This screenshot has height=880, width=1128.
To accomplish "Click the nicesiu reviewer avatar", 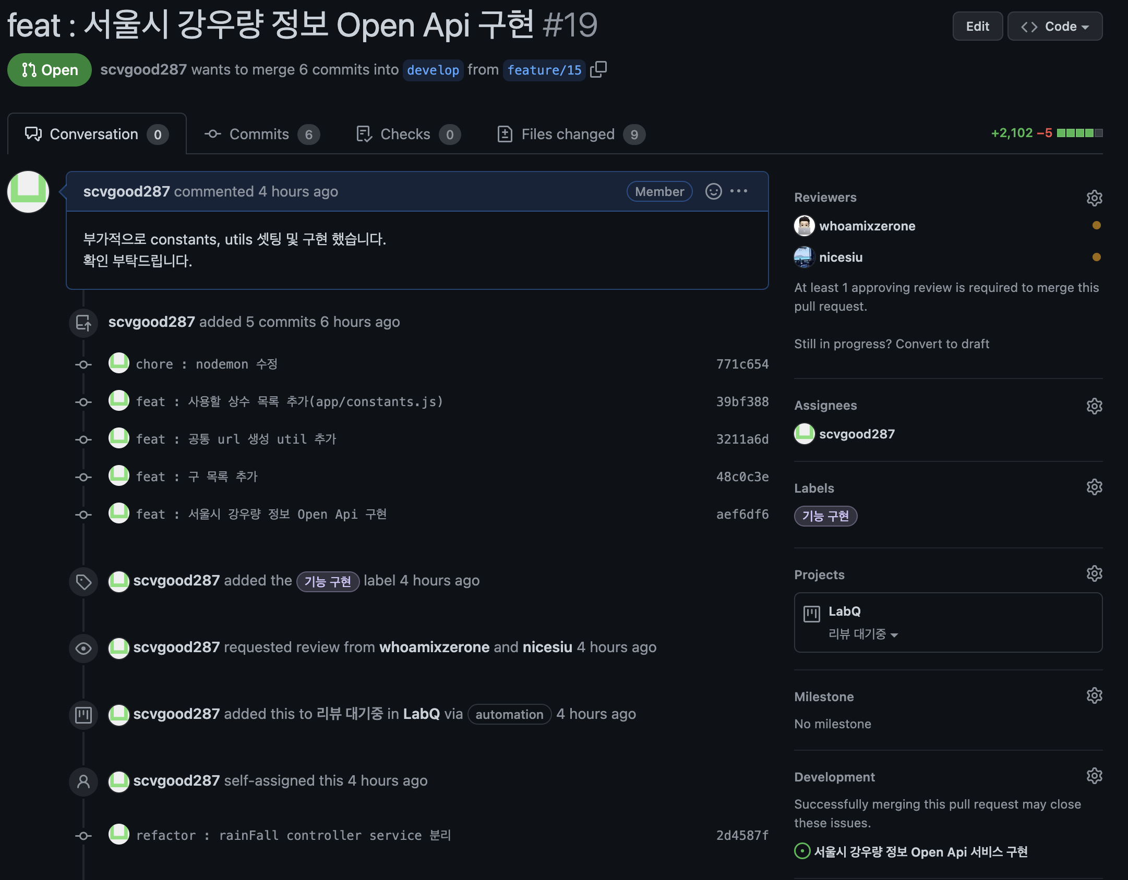I will pyautogui.click(x=804, y=257).
